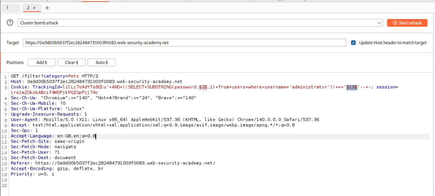Select Intruder tab 2
Screen dimensions: 435x196
(28, 8)
